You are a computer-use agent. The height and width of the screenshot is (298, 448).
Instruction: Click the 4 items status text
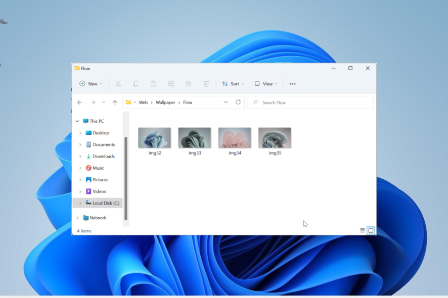(84, 231)
